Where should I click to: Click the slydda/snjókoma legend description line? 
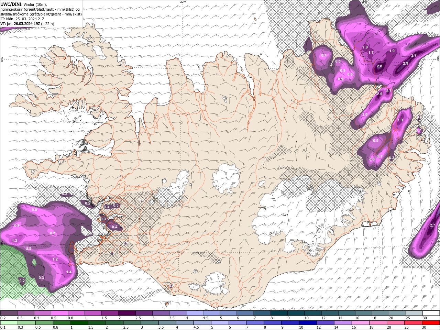(x=41, y=14)
